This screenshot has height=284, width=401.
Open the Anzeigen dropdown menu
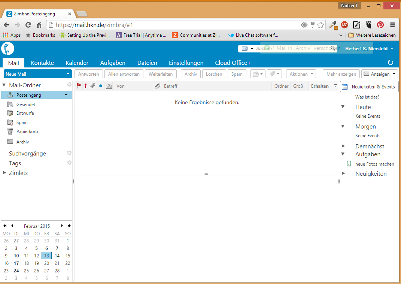(x=379, y=73)
